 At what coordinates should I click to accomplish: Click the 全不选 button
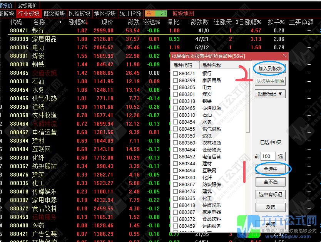[x=270, y=182]
